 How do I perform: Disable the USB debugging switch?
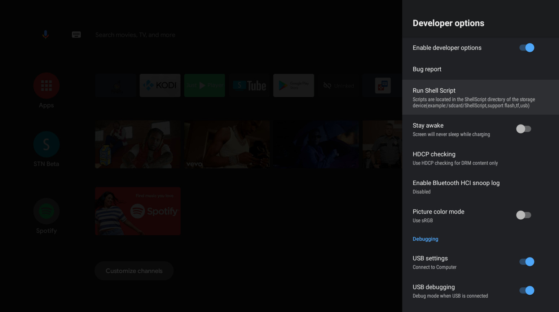[527, 290]
